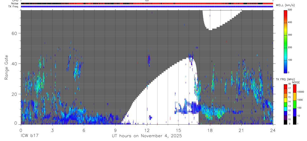Image resolution: width=307 pixels, height=141 pixels.
Task: Click the x-axis tick label 12
Action: coord(147,130)
